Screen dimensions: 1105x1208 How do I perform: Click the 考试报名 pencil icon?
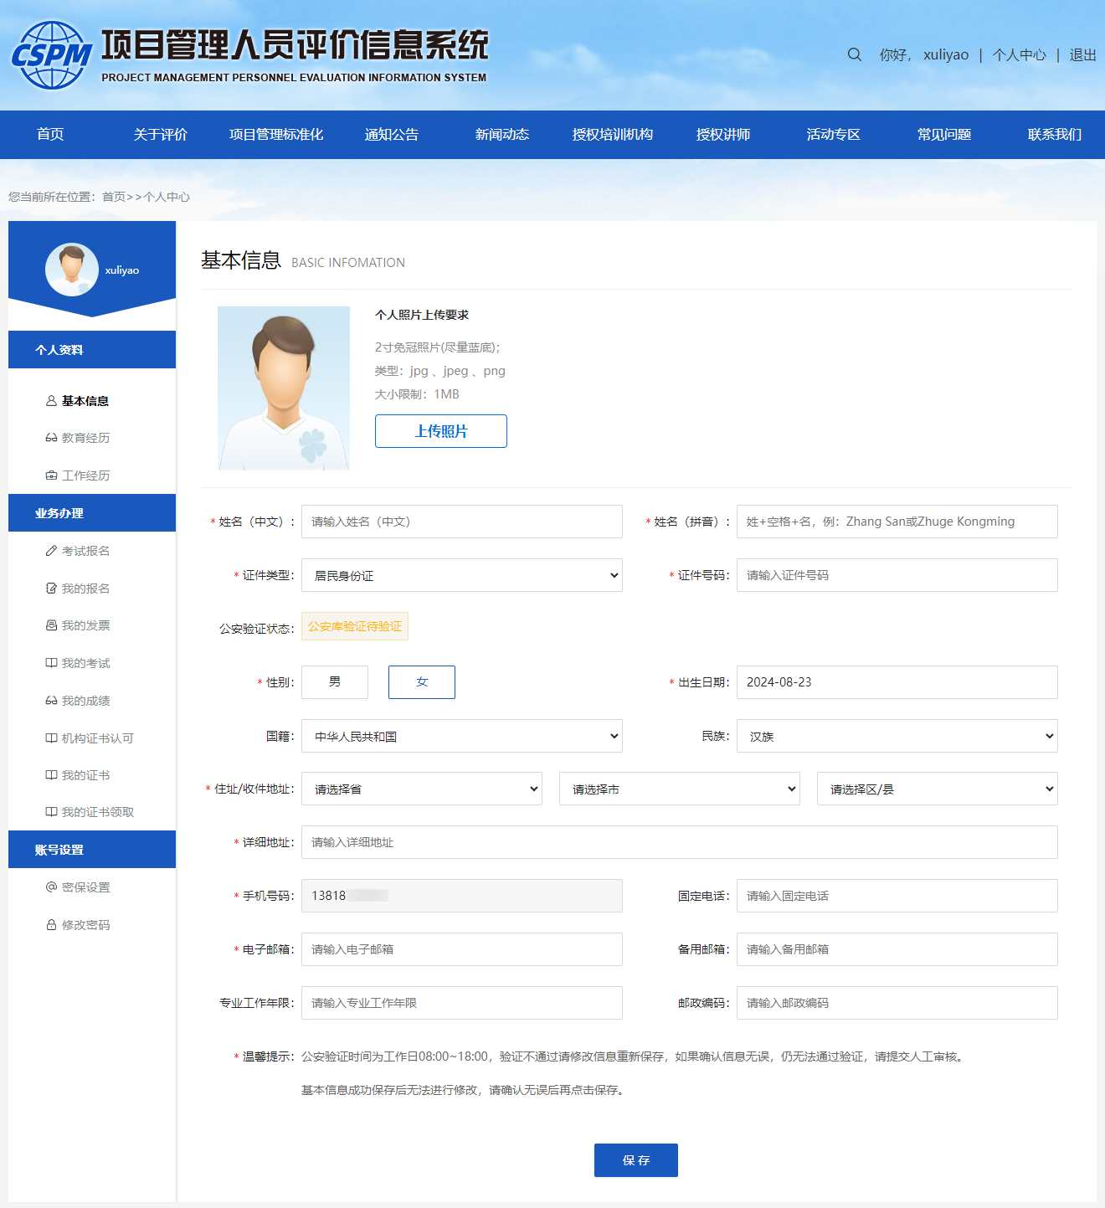click(x=51, y=551)
